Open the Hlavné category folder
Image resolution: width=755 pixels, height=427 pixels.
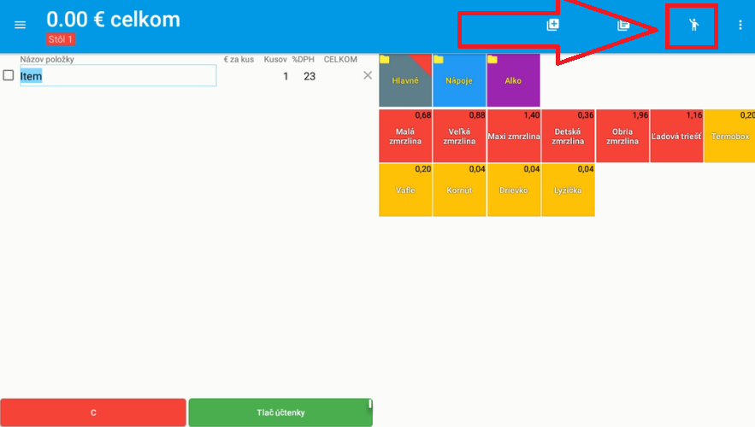click(405, 80)
